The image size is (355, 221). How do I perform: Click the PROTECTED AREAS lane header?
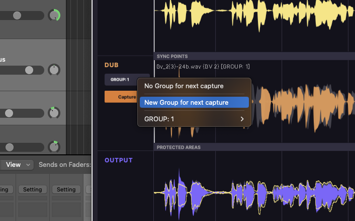[179, 147]
